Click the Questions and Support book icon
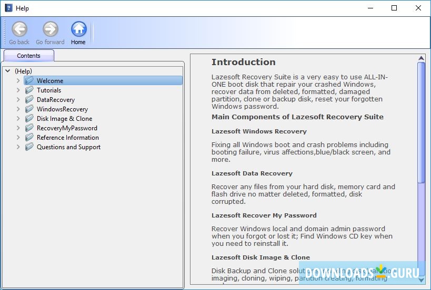This screenshot has height=290, width=431. 29,147
